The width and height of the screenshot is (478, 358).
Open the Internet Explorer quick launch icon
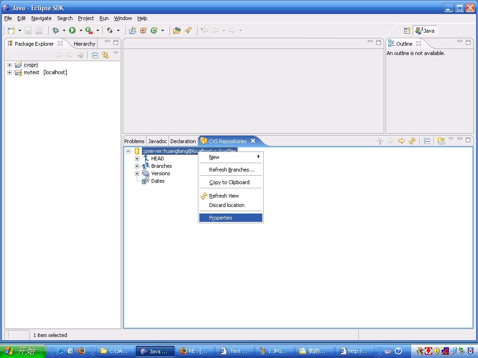[x=60, y=351]
